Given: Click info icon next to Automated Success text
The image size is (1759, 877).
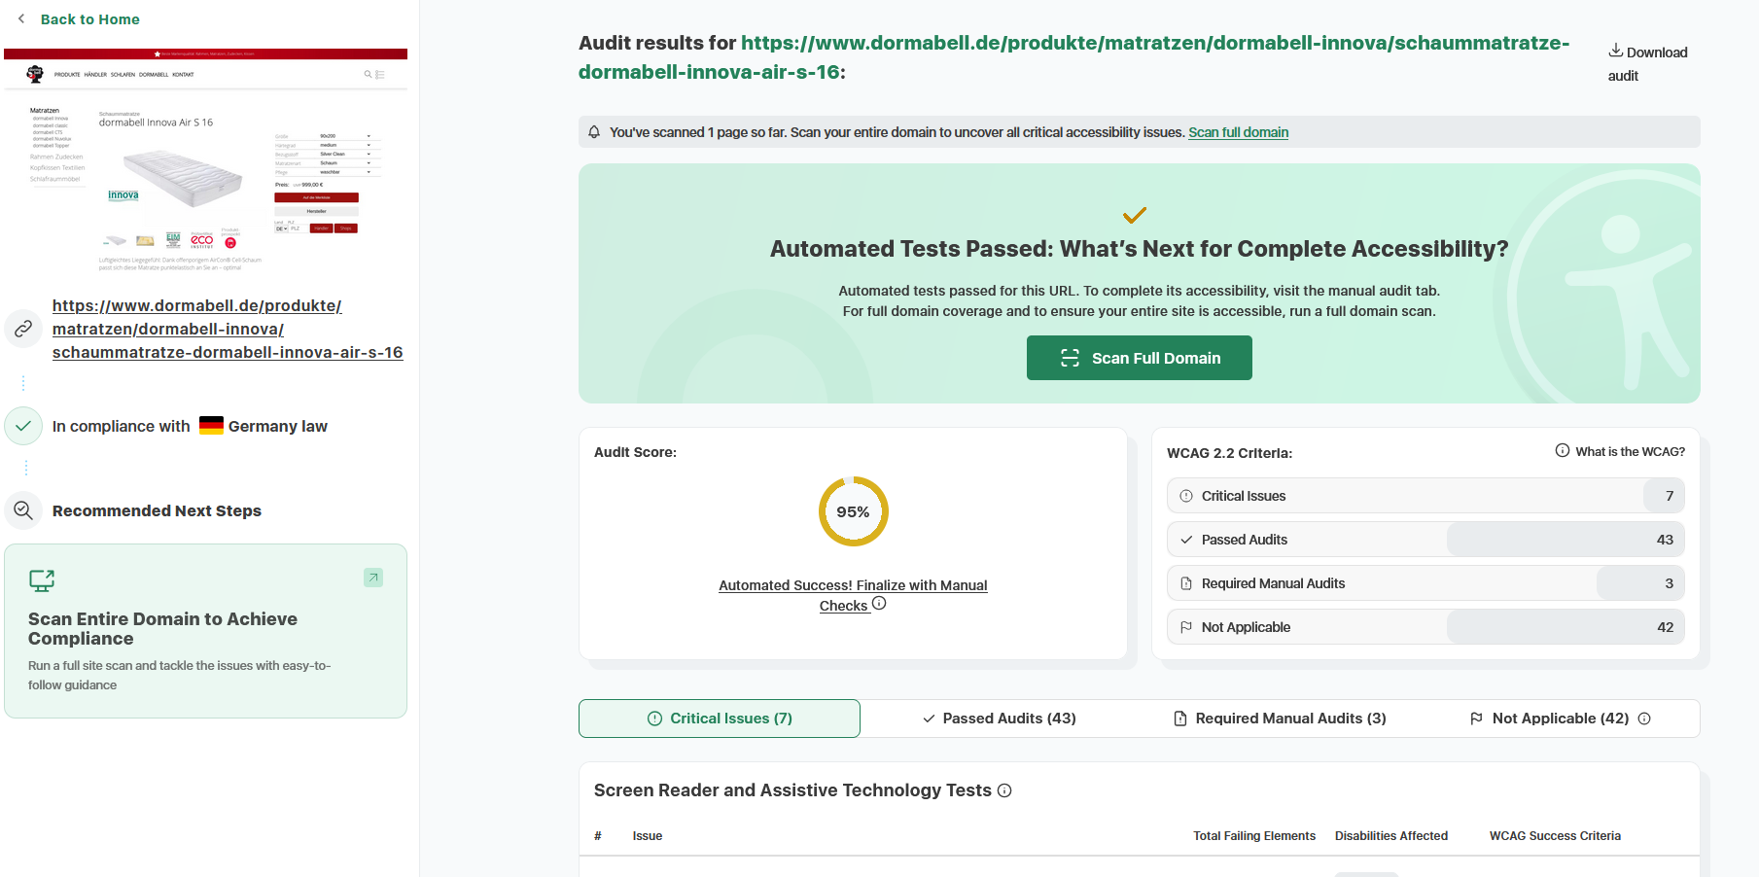Looking at the screenshot, I should point(879,604).
